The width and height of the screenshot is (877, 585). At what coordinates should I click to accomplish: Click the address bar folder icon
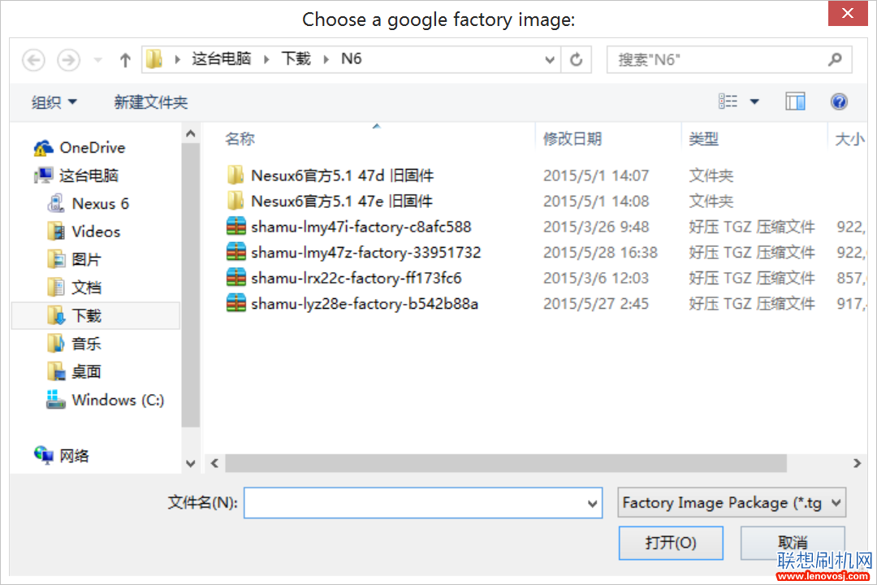click(154, 59)
